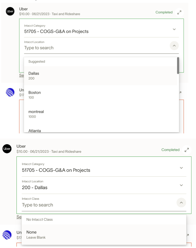196x248 pixels.
Task: Select Dallas 200 from suggested locations
Action: pyautogui.click(x=101, y=76)
